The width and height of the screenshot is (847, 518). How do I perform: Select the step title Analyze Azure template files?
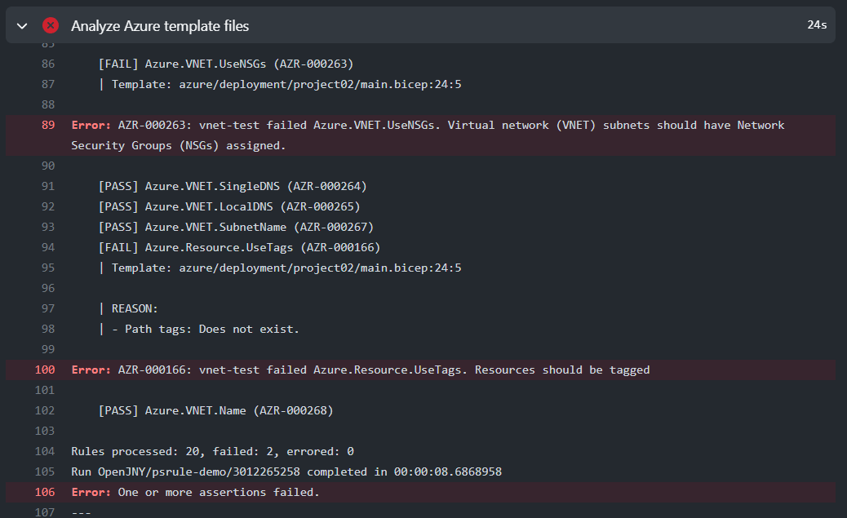pyautogui.click(x=160, y=26)
